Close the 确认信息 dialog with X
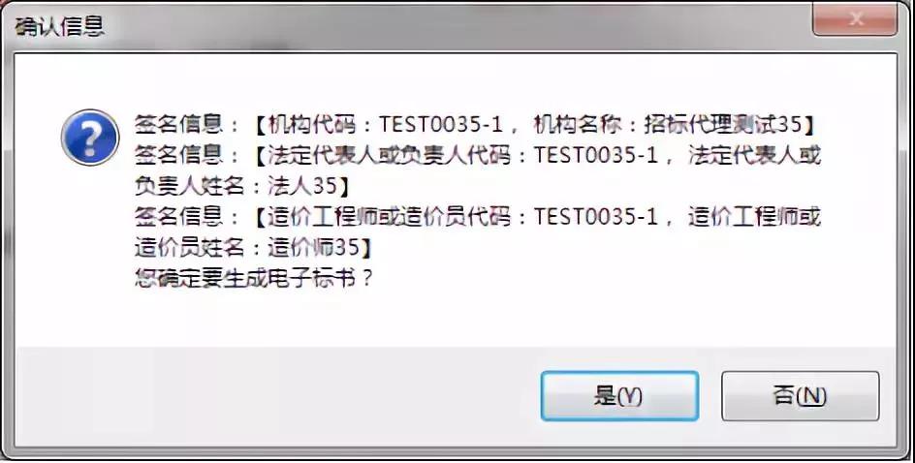915x463 pixels. point(855,19)
